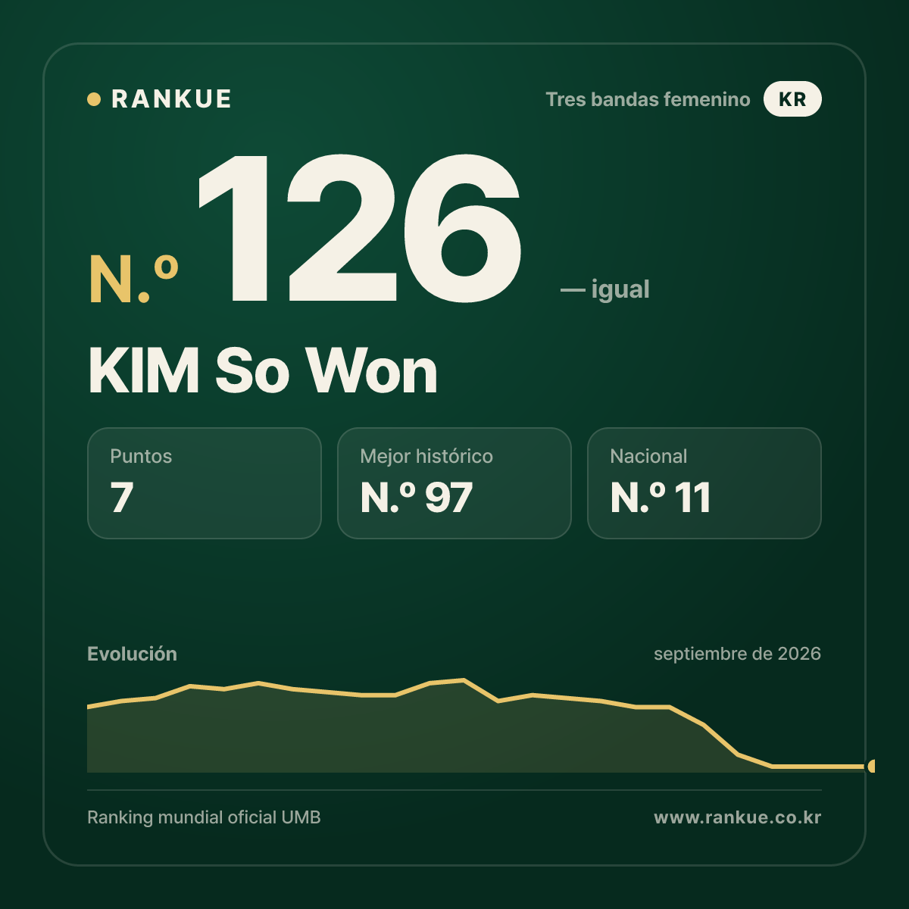Image resolution: width=909 pixels, height=909 pixels.
Task: Click the yellow N.º prefix beside 126
Action: (134, 279)
